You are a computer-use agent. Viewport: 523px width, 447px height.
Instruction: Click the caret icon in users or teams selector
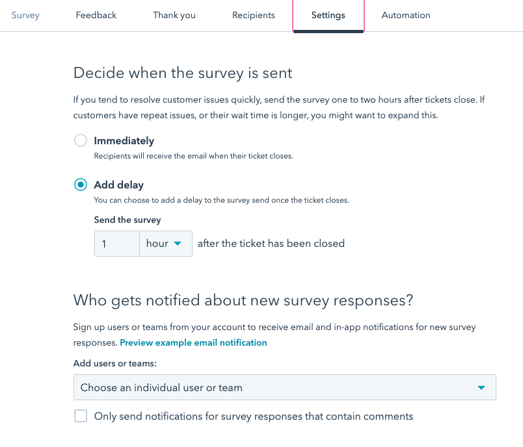(481, 388)
